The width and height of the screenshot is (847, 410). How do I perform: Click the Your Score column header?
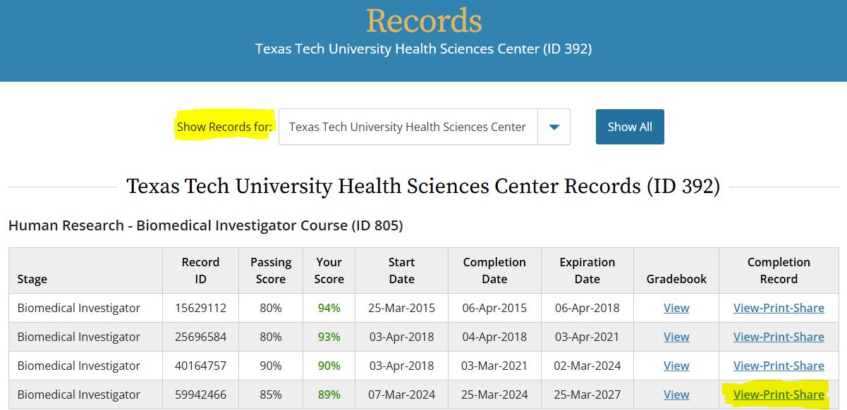329,271
